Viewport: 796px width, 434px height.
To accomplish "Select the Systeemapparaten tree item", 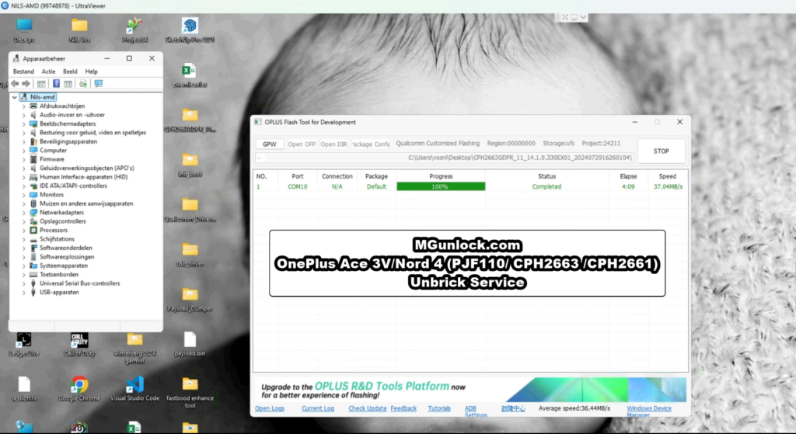I will 64,266.
